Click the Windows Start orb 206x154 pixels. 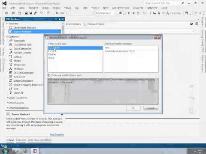point(5,151)
